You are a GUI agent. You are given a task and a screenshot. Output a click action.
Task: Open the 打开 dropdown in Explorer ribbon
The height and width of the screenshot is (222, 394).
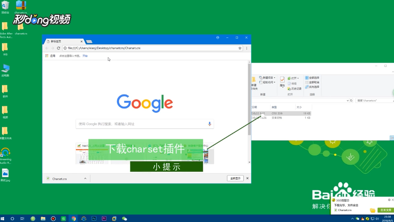coord(293,78)
